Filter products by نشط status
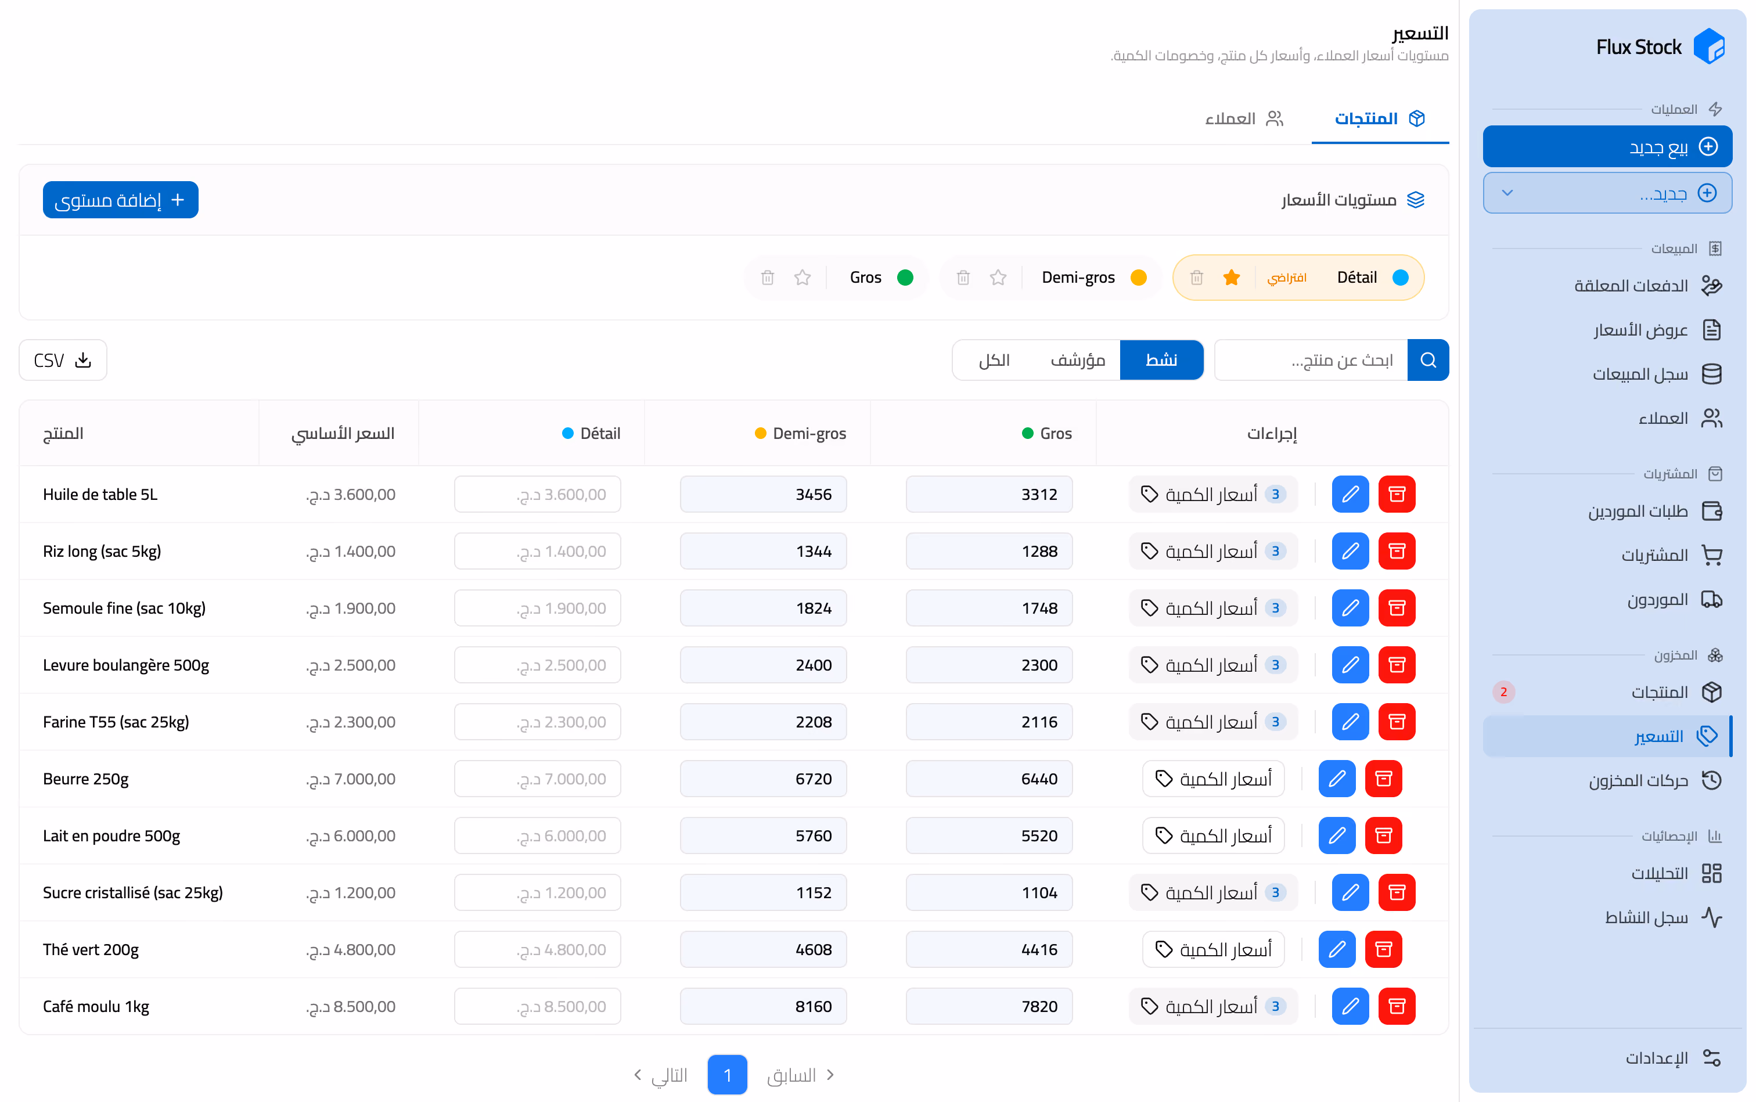 [x=1161, y=360]
